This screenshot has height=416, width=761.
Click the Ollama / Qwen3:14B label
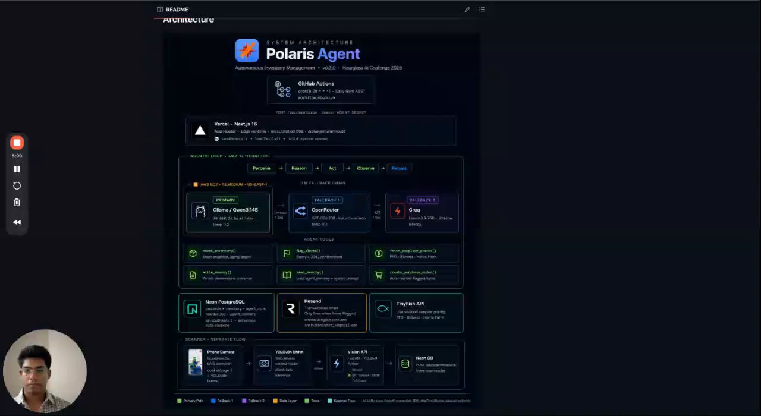(x=235, y=210)
